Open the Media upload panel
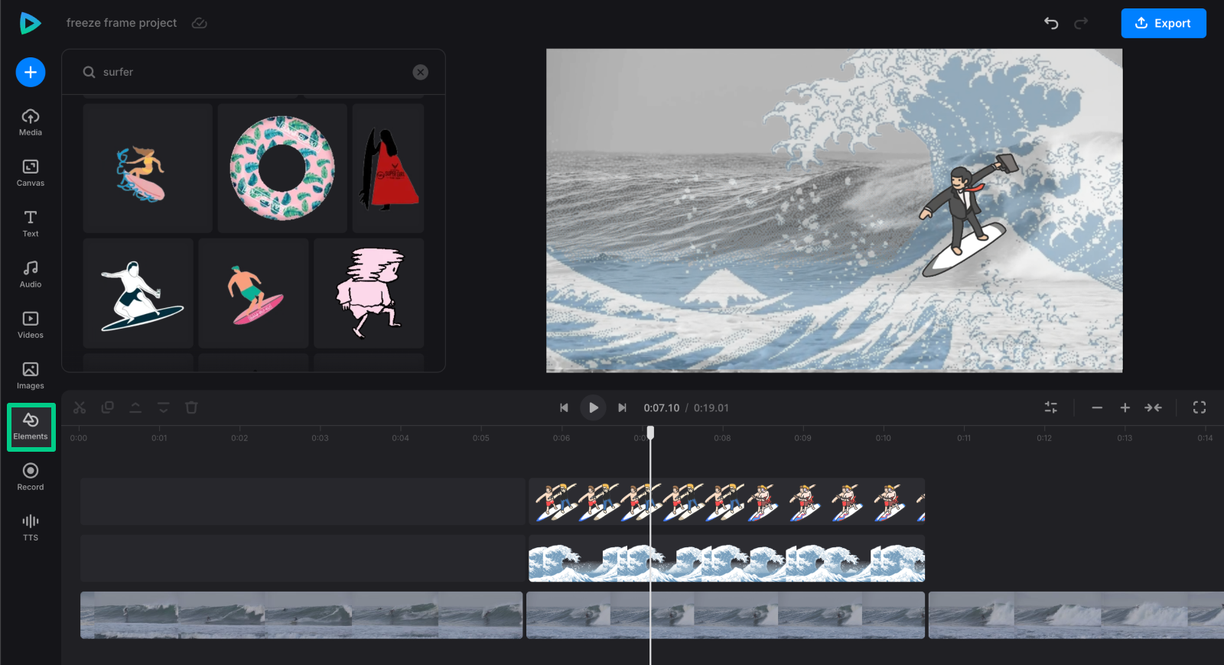Image resolution: width=1224 pixels, height=665 pixels. [31, 122]
